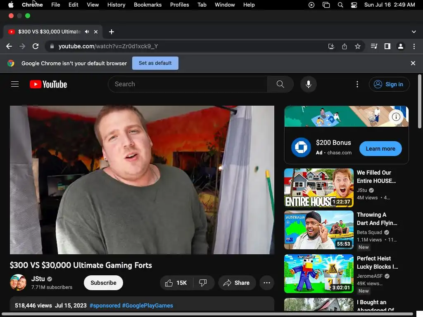The height and width of the screenshot is (317, 423).
Task: Open media controls icon in Chrome toolbar
Action: coord(374,46)
